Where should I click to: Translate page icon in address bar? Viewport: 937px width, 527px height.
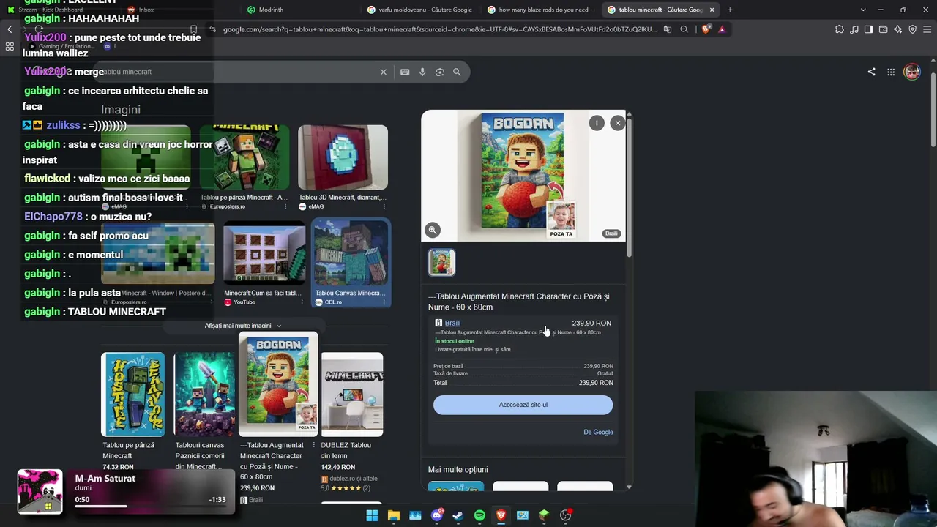tap(667, 29)
